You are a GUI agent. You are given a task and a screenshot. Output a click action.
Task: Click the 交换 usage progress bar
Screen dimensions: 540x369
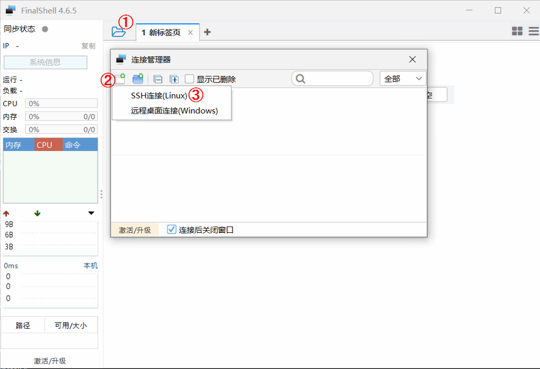tap(61, 130)
